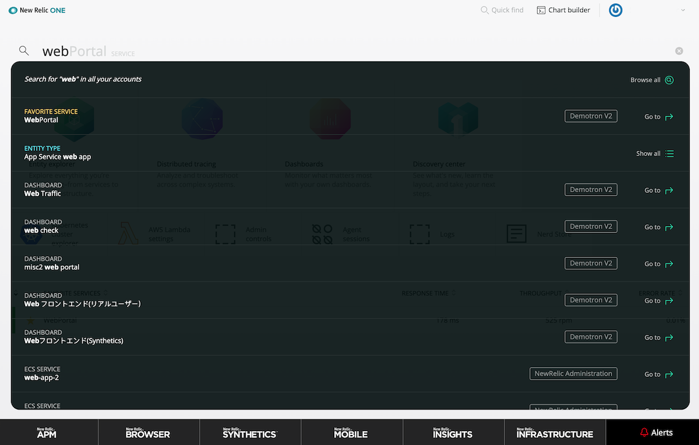699x445 pixels.
Task: Open the MOBILE tab
Action: [x=351, y=432]
